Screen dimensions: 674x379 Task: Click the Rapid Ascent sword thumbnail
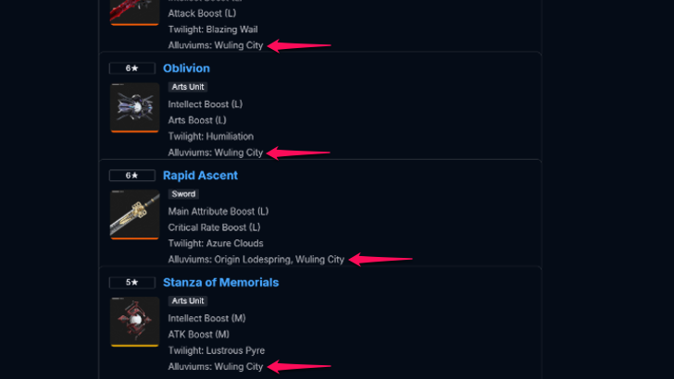click(134, 214)
